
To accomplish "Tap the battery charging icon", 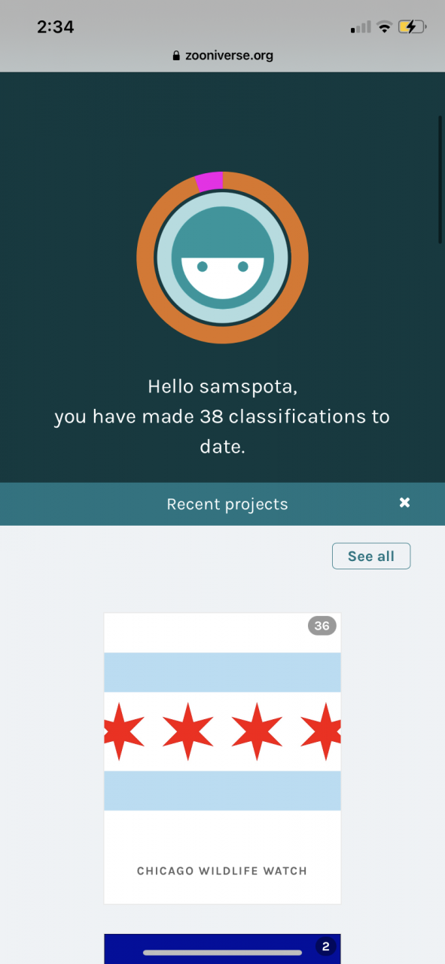I will (413, 27).
